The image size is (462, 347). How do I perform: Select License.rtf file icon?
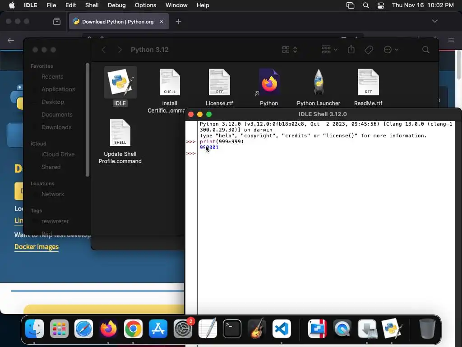coord(219,82)
